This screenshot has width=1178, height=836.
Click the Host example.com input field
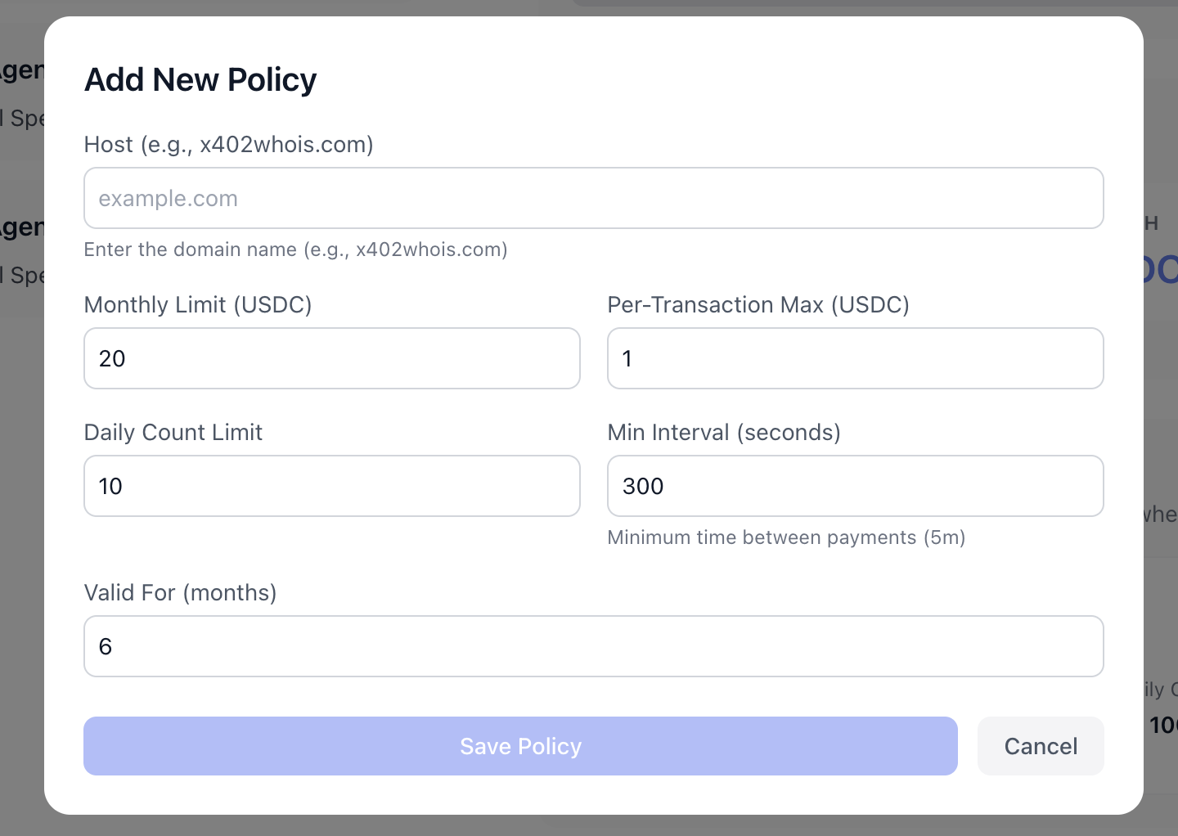pyautogui.click(x=593, y=198)
